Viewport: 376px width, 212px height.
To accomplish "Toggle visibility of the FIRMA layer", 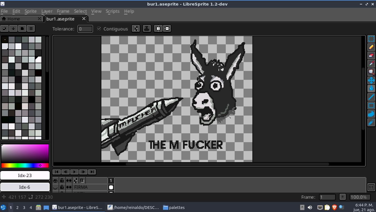I will click(55, 187).
